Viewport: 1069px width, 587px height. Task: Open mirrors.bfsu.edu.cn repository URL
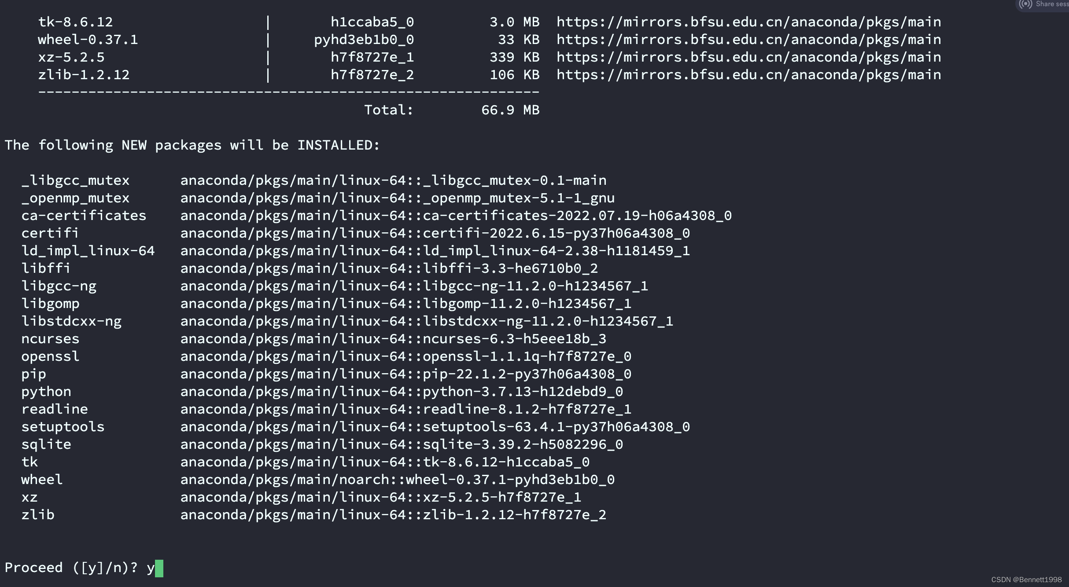(x=748, y=21)
